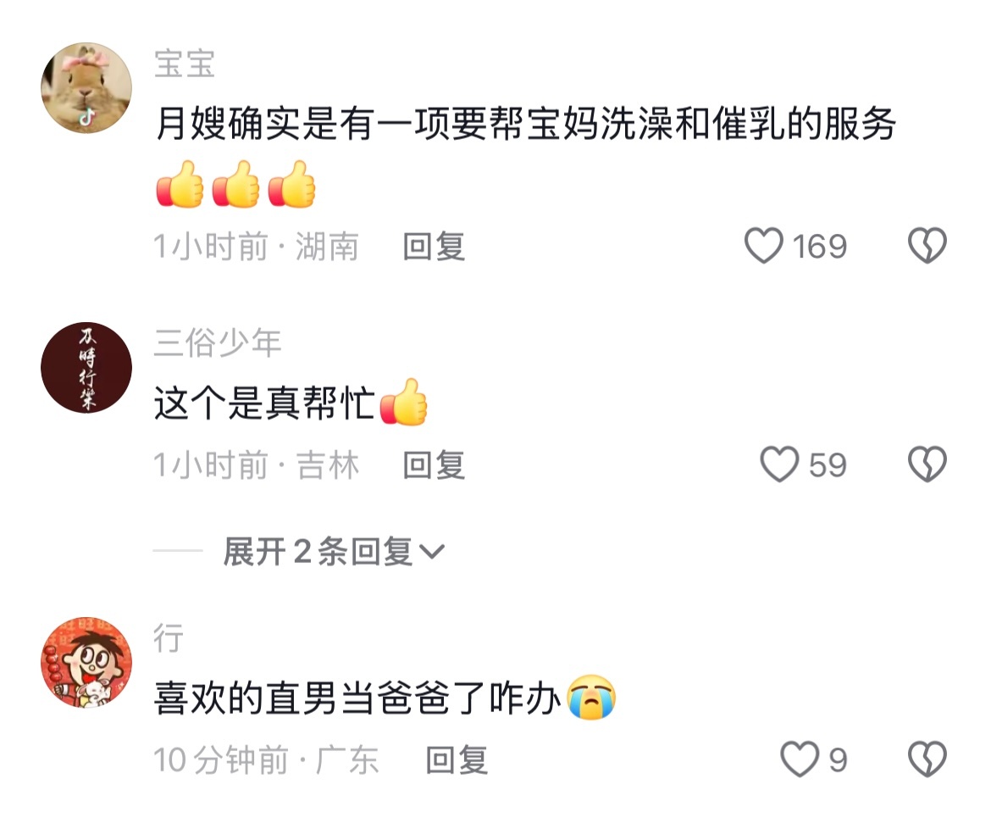Like the comment by 三俗少年
Viewport: 991px width, 818px height.
[779, 465]
